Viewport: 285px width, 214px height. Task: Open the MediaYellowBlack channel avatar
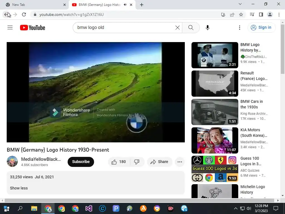12,161
